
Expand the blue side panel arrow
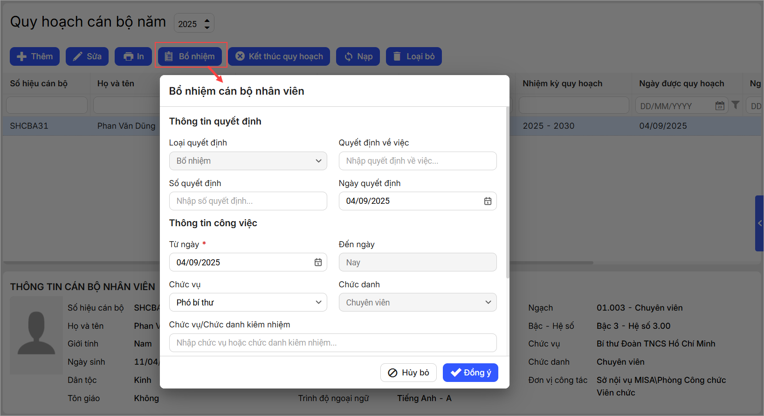tap(759, 223)
